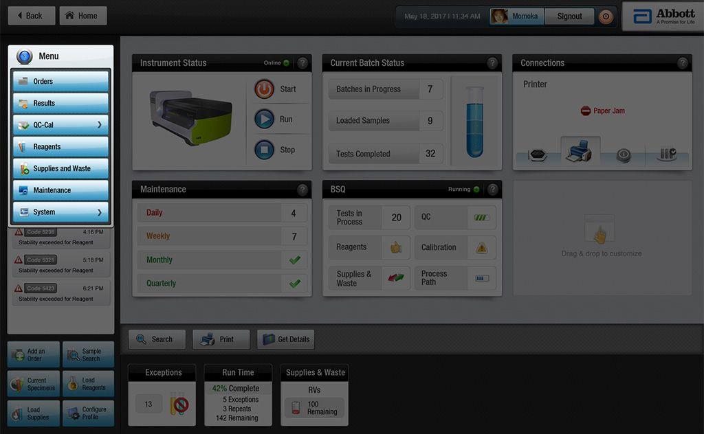Open the Momoka user profile dropdown
This screenshot has width=704, height=434.
(516, 16)
